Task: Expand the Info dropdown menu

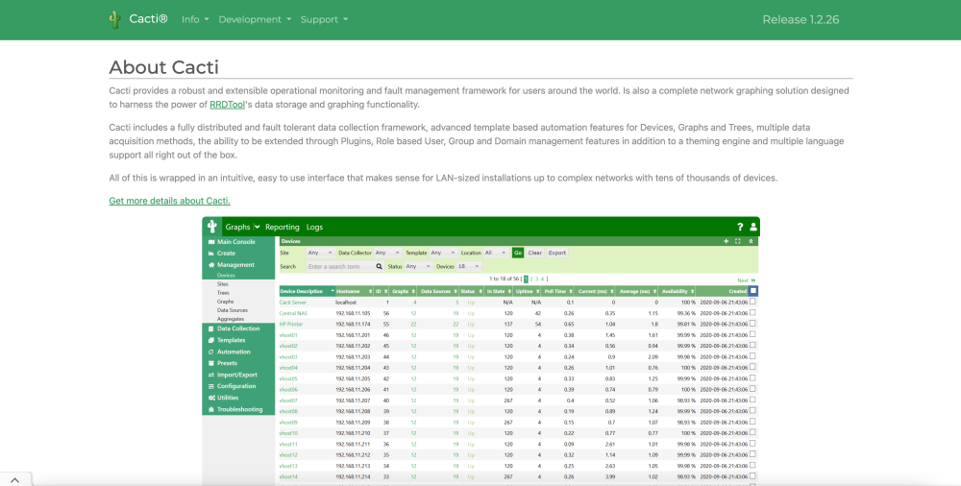Action: tap(195, 19)
